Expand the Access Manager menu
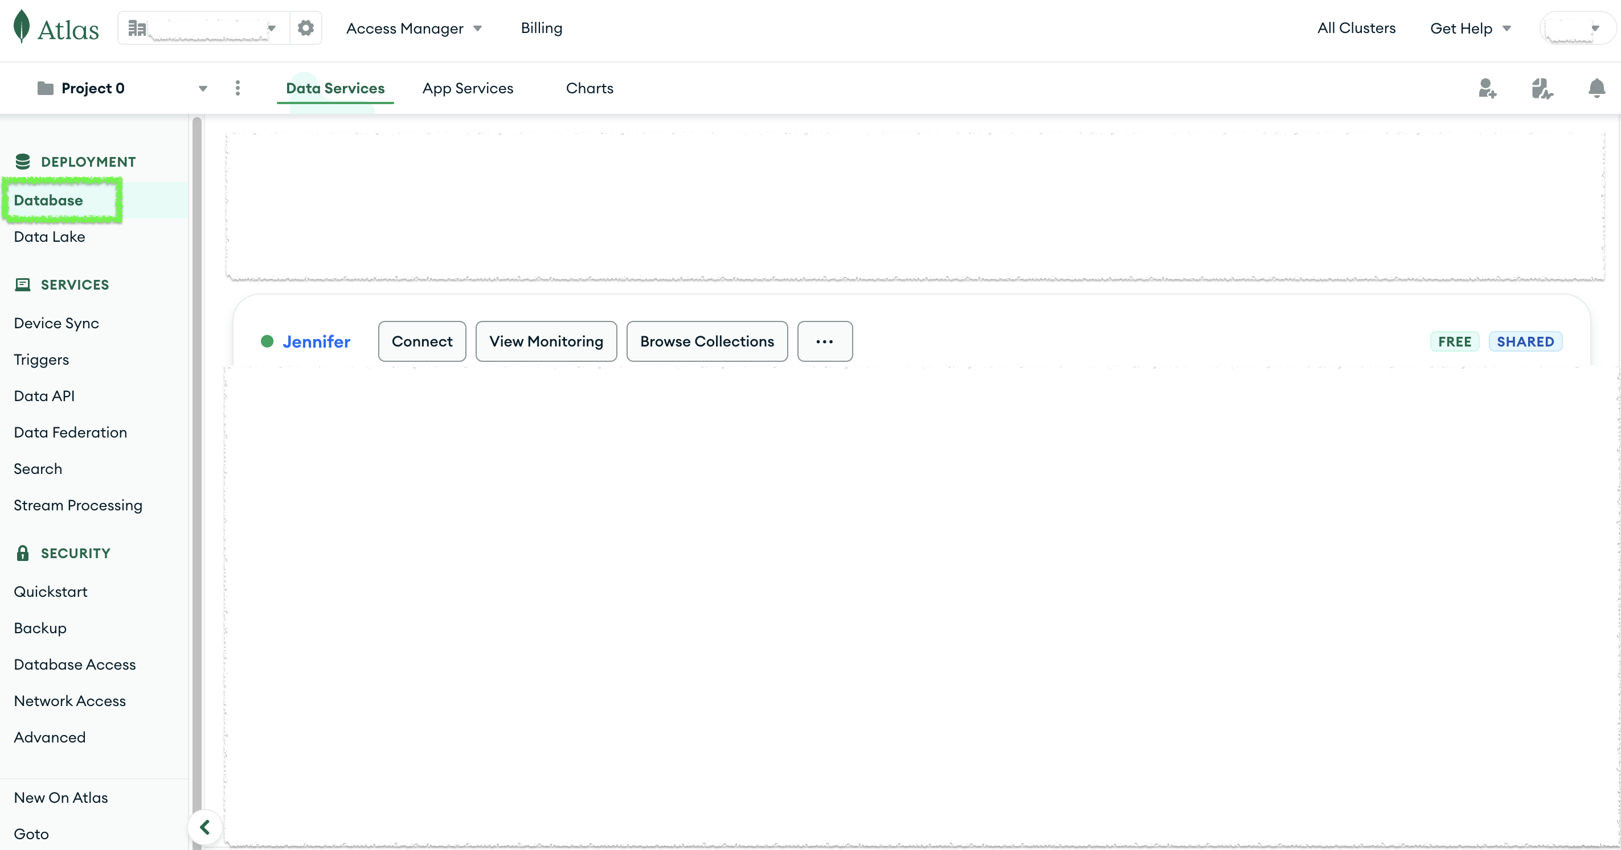 pyautogui.click(x=414, y=28)
